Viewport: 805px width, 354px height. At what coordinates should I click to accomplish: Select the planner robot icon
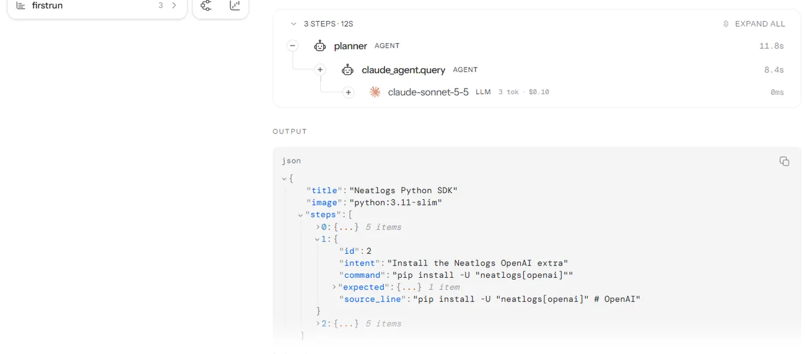(x=320, y=46)
